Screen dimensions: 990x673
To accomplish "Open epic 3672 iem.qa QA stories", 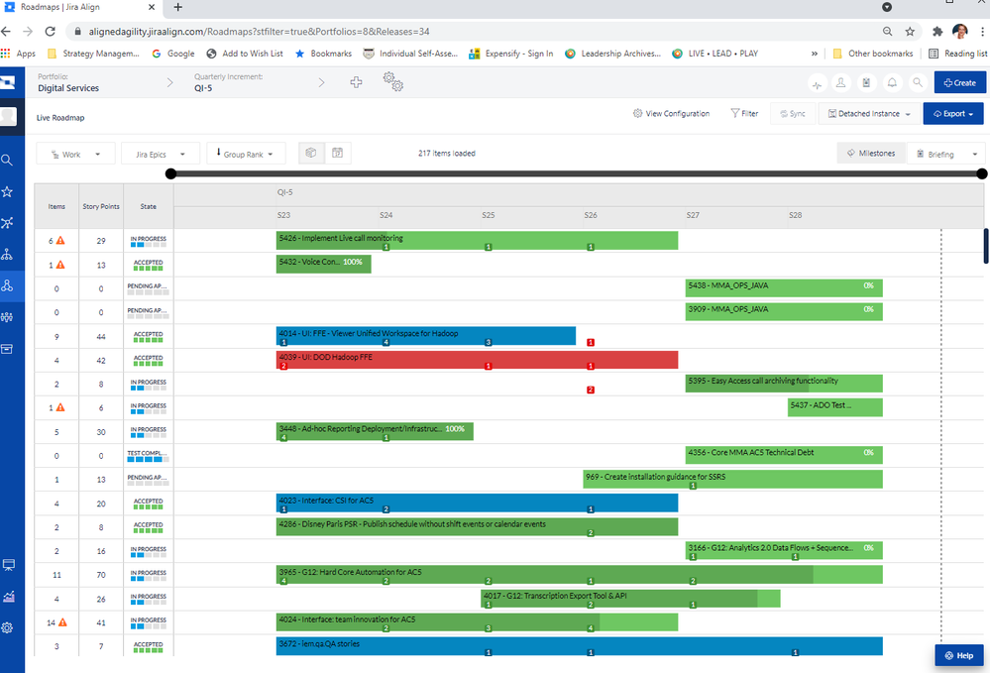I will click(579, 646).
